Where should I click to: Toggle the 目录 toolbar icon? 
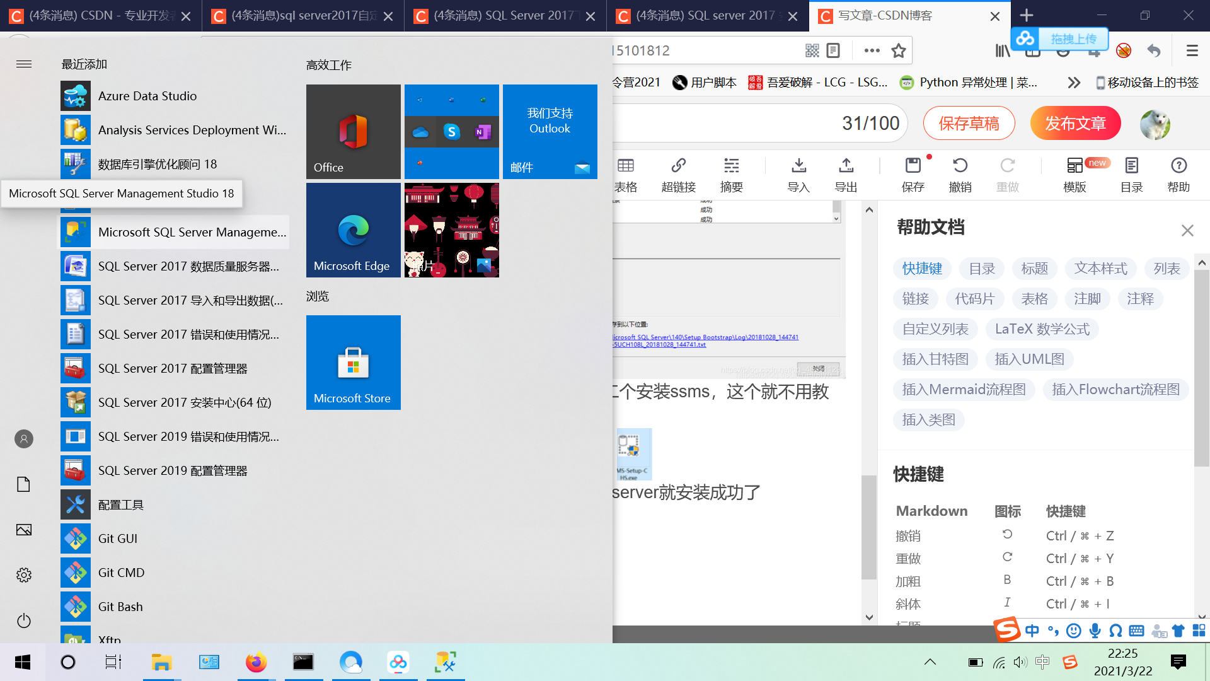click(1132, 175)
